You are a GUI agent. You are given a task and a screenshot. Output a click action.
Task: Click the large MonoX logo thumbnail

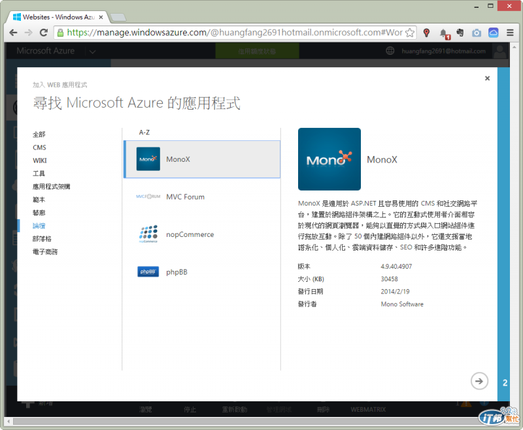click(329, 159)
